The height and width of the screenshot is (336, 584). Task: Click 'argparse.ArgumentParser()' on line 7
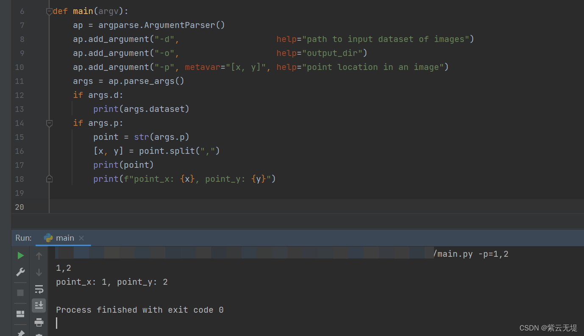161,25
